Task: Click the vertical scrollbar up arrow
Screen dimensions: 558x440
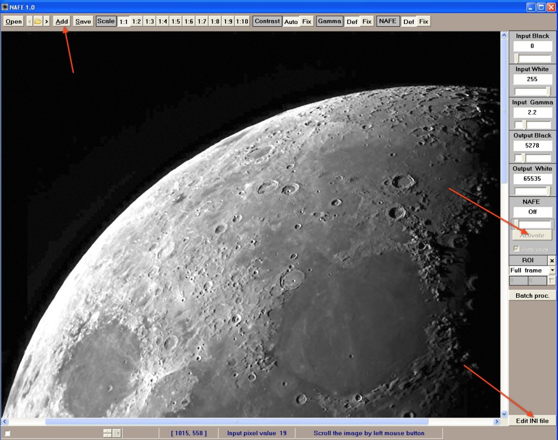Action: [x=504, y=35]
